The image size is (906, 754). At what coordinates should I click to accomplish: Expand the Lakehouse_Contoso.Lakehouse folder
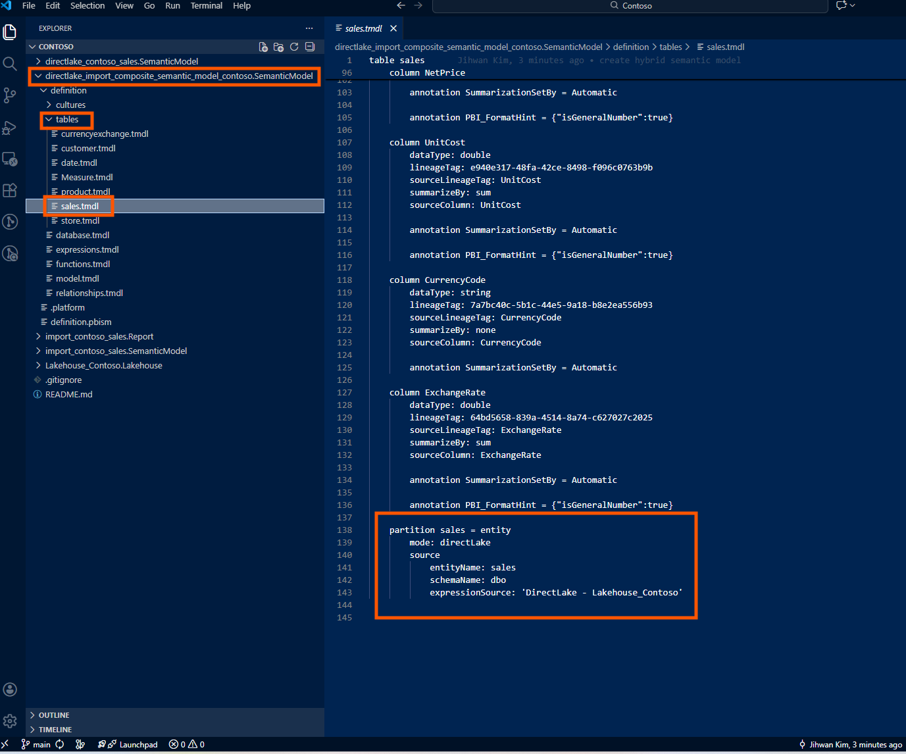pos(175,365)
